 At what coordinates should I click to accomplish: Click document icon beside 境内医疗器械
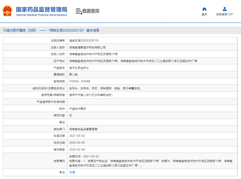point(5,30)
